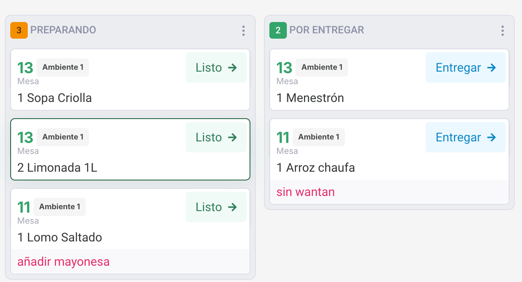Screen dimensions: 522x282
Task: Click the green count badge on Por Entregar
Action: point(278,30)
